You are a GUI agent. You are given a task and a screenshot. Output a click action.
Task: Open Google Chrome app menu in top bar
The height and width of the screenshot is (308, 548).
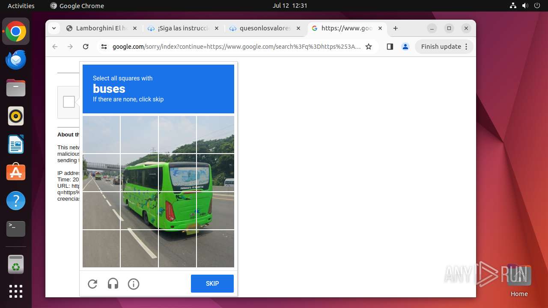pos(77,6)
